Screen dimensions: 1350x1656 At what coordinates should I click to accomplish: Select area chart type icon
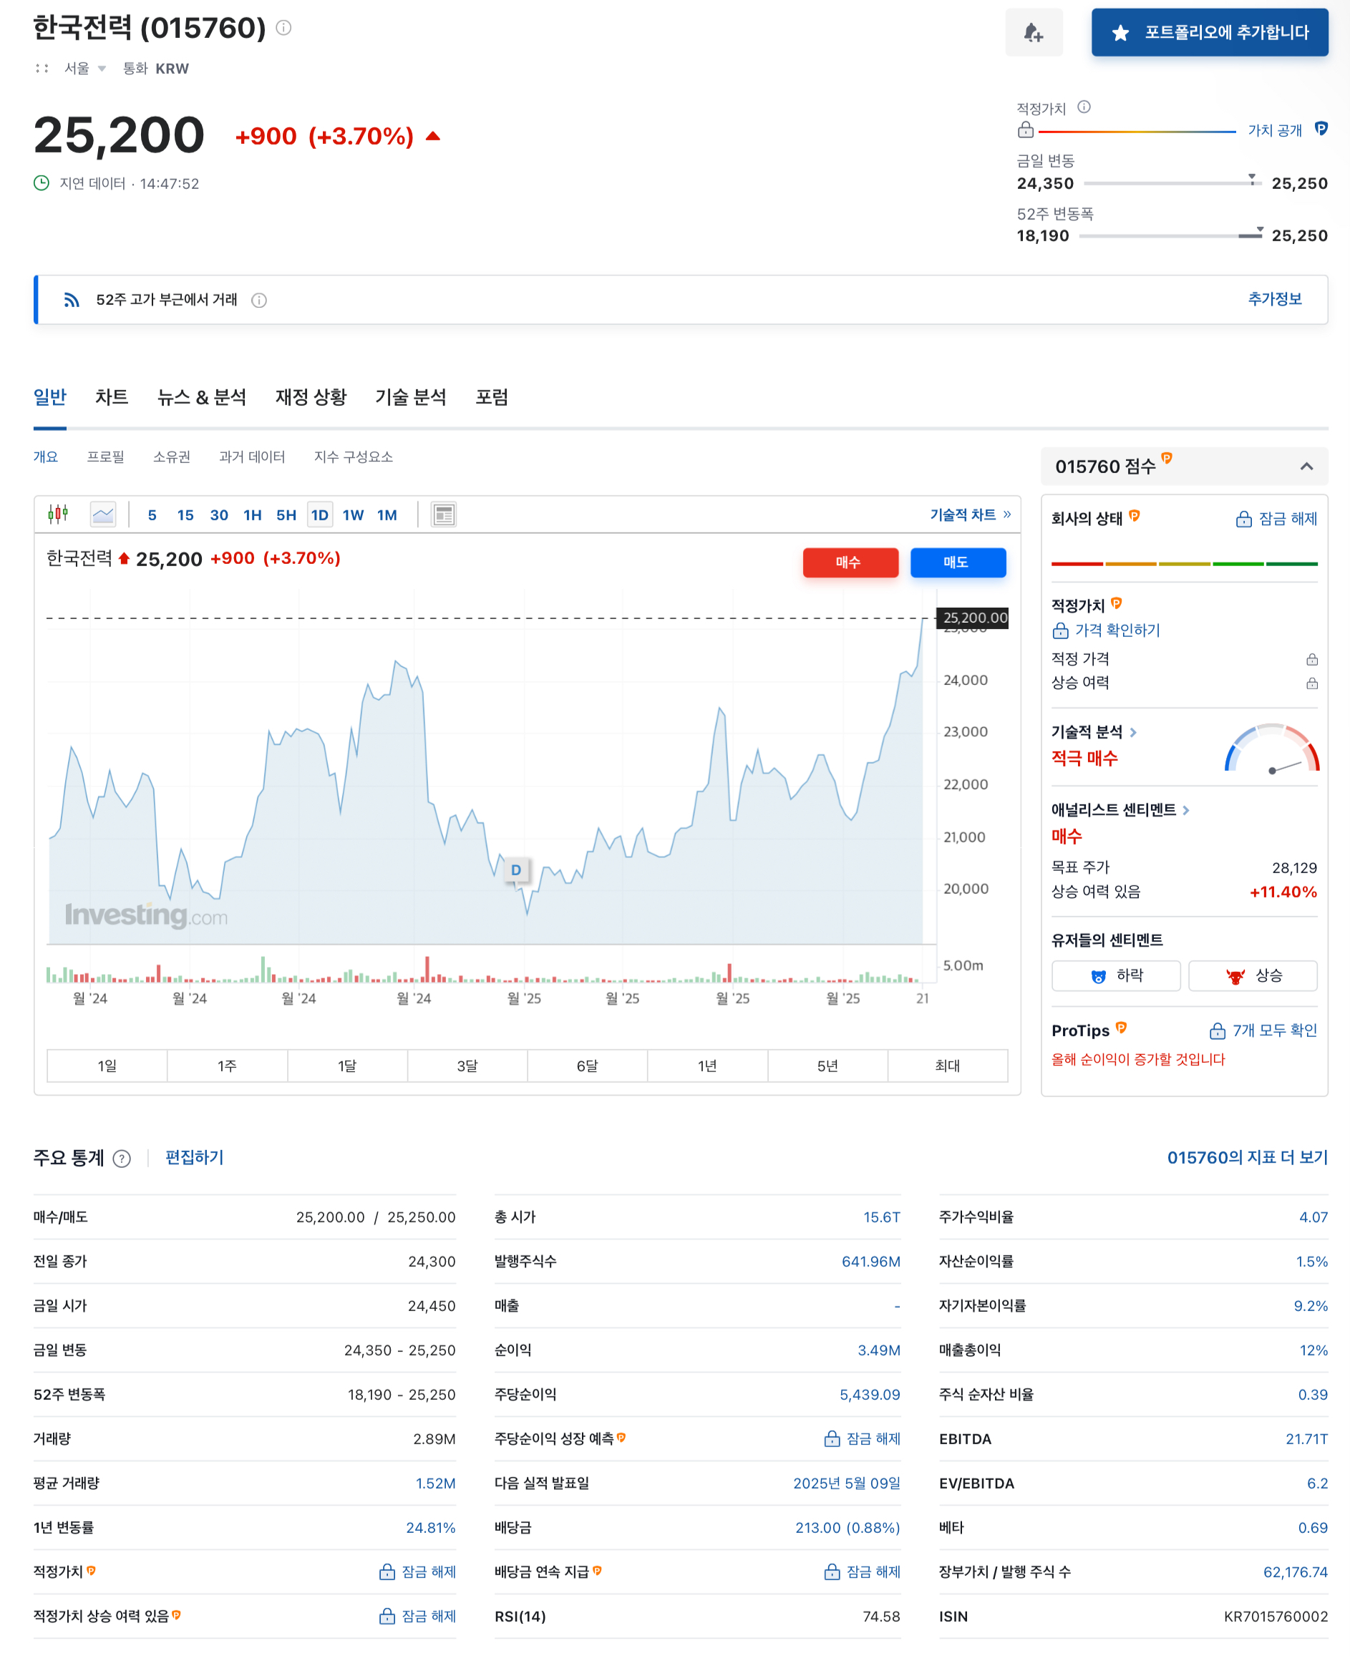pyautogui.click(x=102, y=515)
